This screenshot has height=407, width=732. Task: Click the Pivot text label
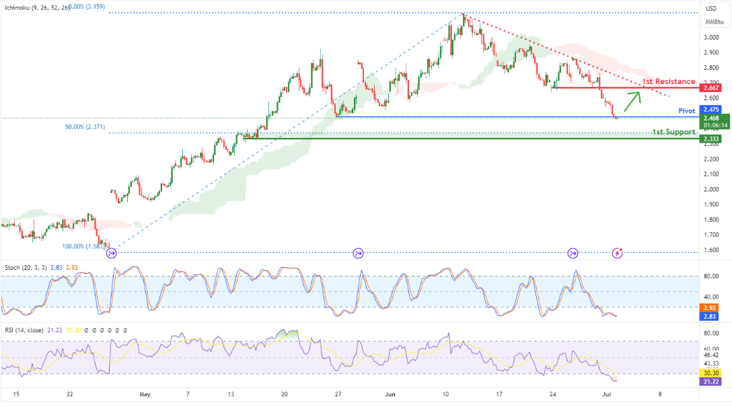[687, 110]
